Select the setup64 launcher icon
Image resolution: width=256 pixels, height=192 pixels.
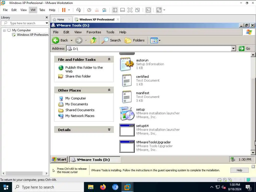pos(127,130)
